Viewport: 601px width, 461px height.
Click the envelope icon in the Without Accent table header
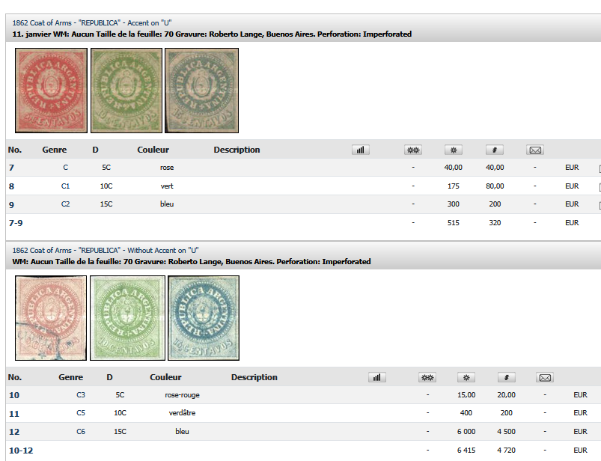click(x=545, y=377)
